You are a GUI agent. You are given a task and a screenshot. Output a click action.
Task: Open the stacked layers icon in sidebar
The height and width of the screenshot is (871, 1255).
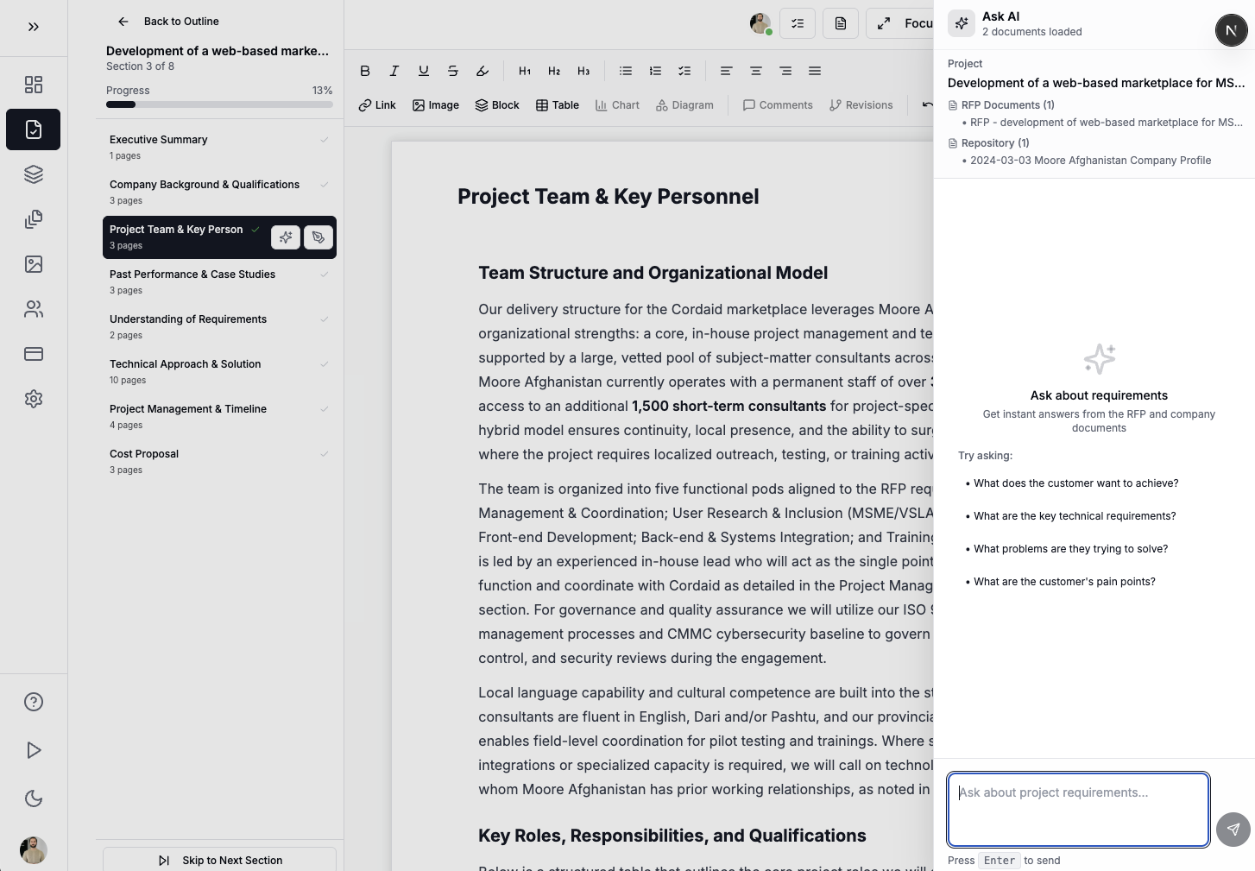coord(34,174)
